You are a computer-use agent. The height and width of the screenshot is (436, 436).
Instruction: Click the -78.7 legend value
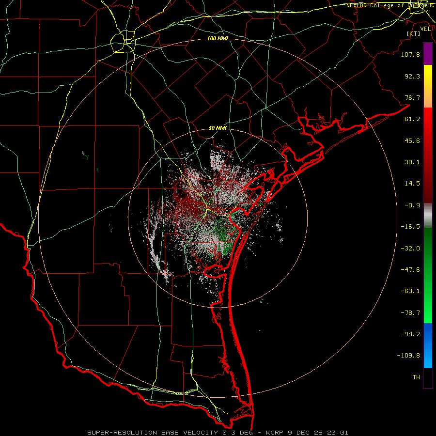[x=410, y=313]
